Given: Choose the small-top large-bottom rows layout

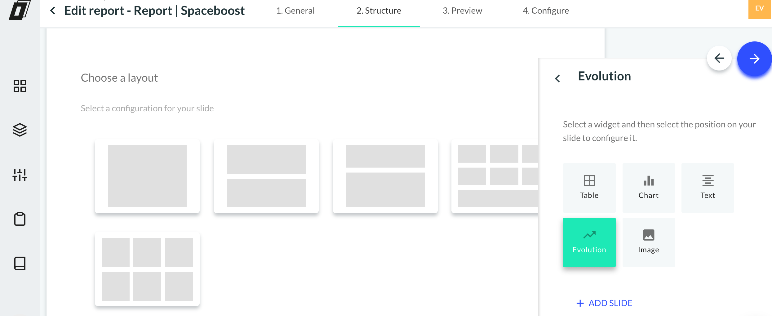Looking at the screenshot, I should [385, 176].
